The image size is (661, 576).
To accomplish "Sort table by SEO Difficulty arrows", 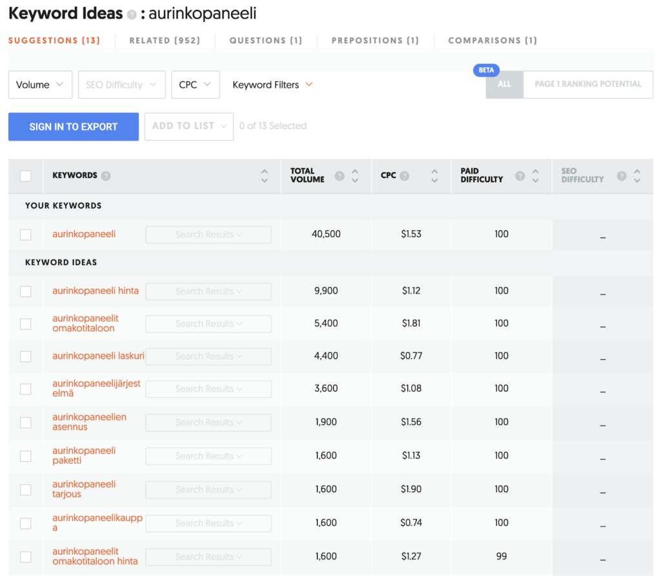I will point(637,175).
